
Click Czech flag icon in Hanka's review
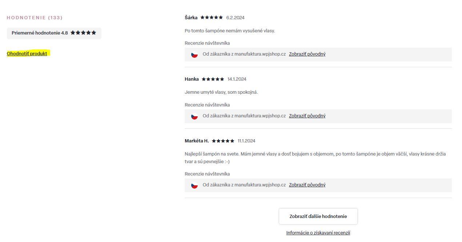pos(194,116)
